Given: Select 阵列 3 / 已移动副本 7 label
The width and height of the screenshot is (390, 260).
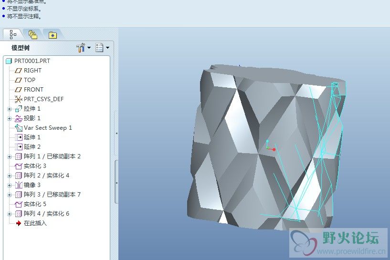Looking at the screenshot, I should (x=52, y=194).
